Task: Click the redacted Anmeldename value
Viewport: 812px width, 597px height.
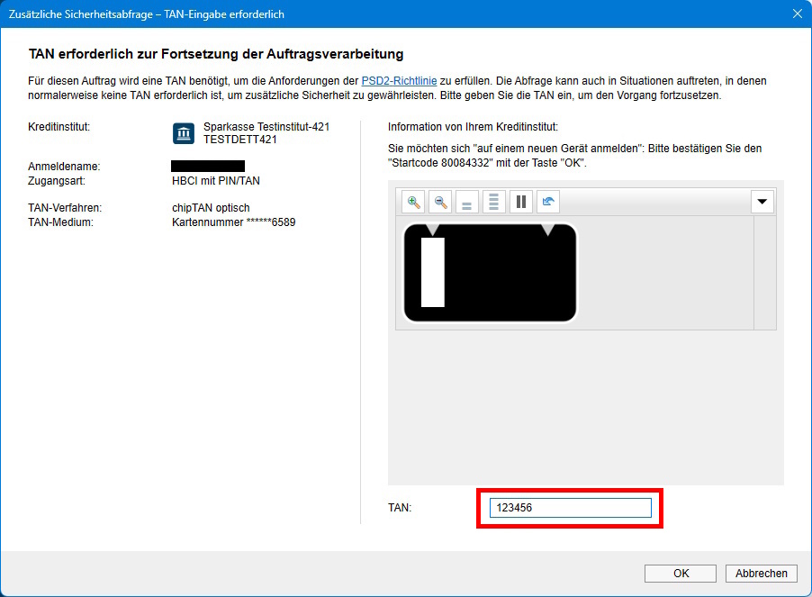Action: click(208, 167)
